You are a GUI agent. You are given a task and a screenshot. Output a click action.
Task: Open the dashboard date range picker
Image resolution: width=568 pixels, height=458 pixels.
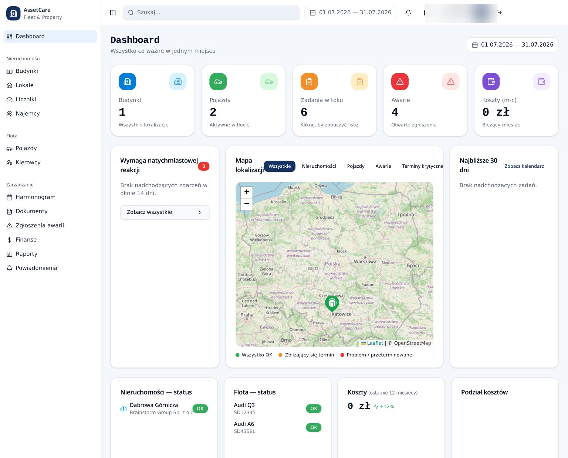point(513,45)
